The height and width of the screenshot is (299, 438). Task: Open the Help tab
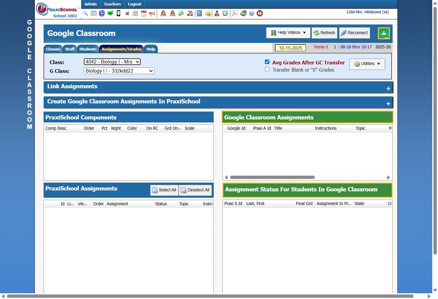tap(151, 49)
